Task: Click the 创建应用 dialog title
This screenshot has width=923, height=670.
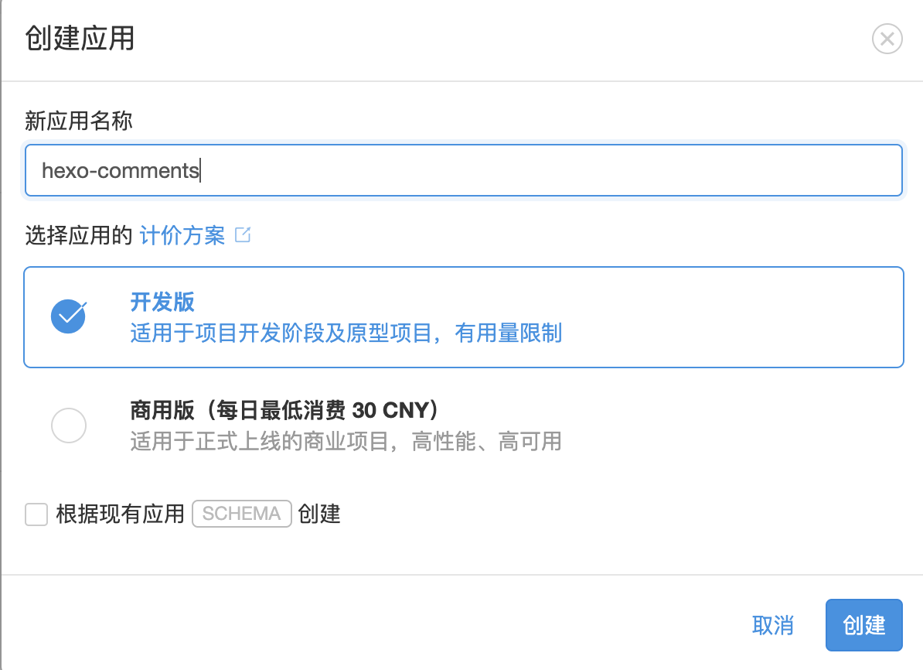Action: pos(80,39)
